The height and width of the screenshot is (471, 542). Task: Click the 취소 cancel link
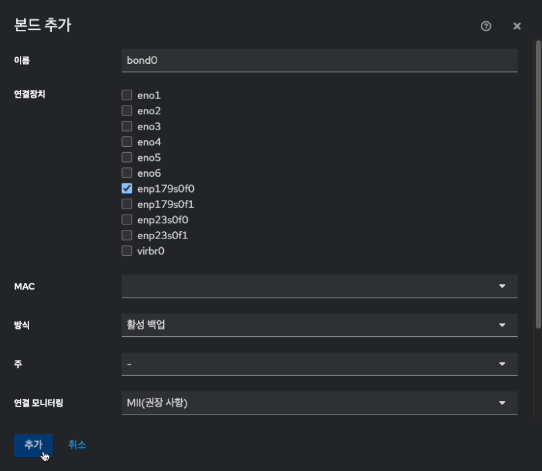[x=77, y=445]
